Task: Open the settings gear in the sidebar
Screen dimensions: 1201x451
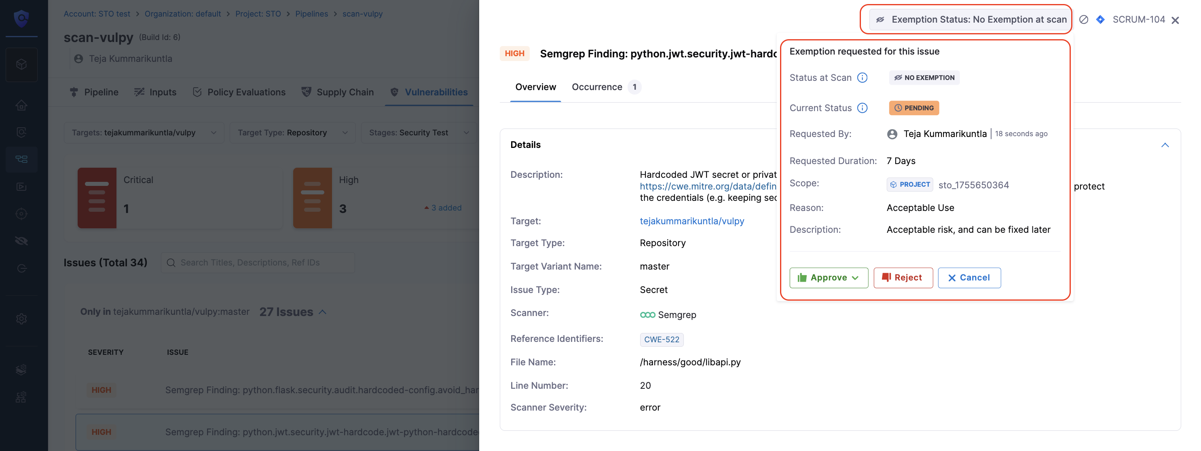Action: [x=21, y=319]
